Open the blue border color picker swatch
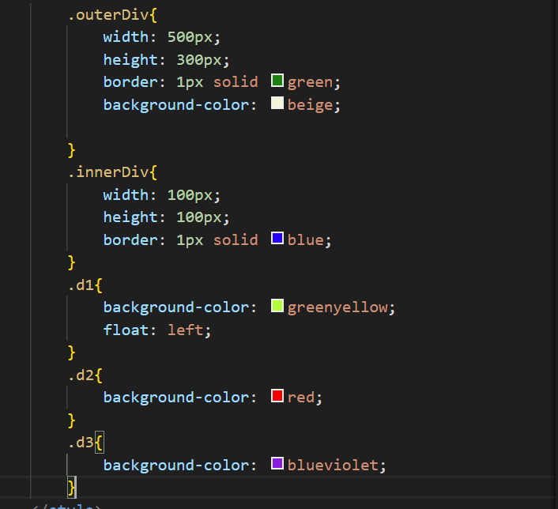Screen dimensions: 558x509 click(x=277, y=239)
